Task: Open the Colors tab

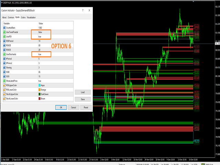Action: tap(23, 18)
